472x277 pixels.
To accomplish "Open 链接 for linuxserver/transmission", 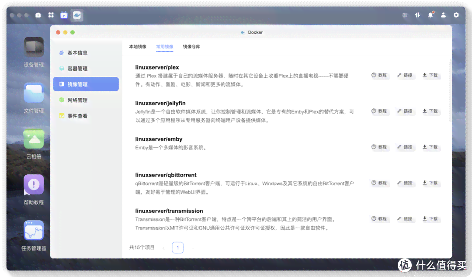I will tap(405, 218).
